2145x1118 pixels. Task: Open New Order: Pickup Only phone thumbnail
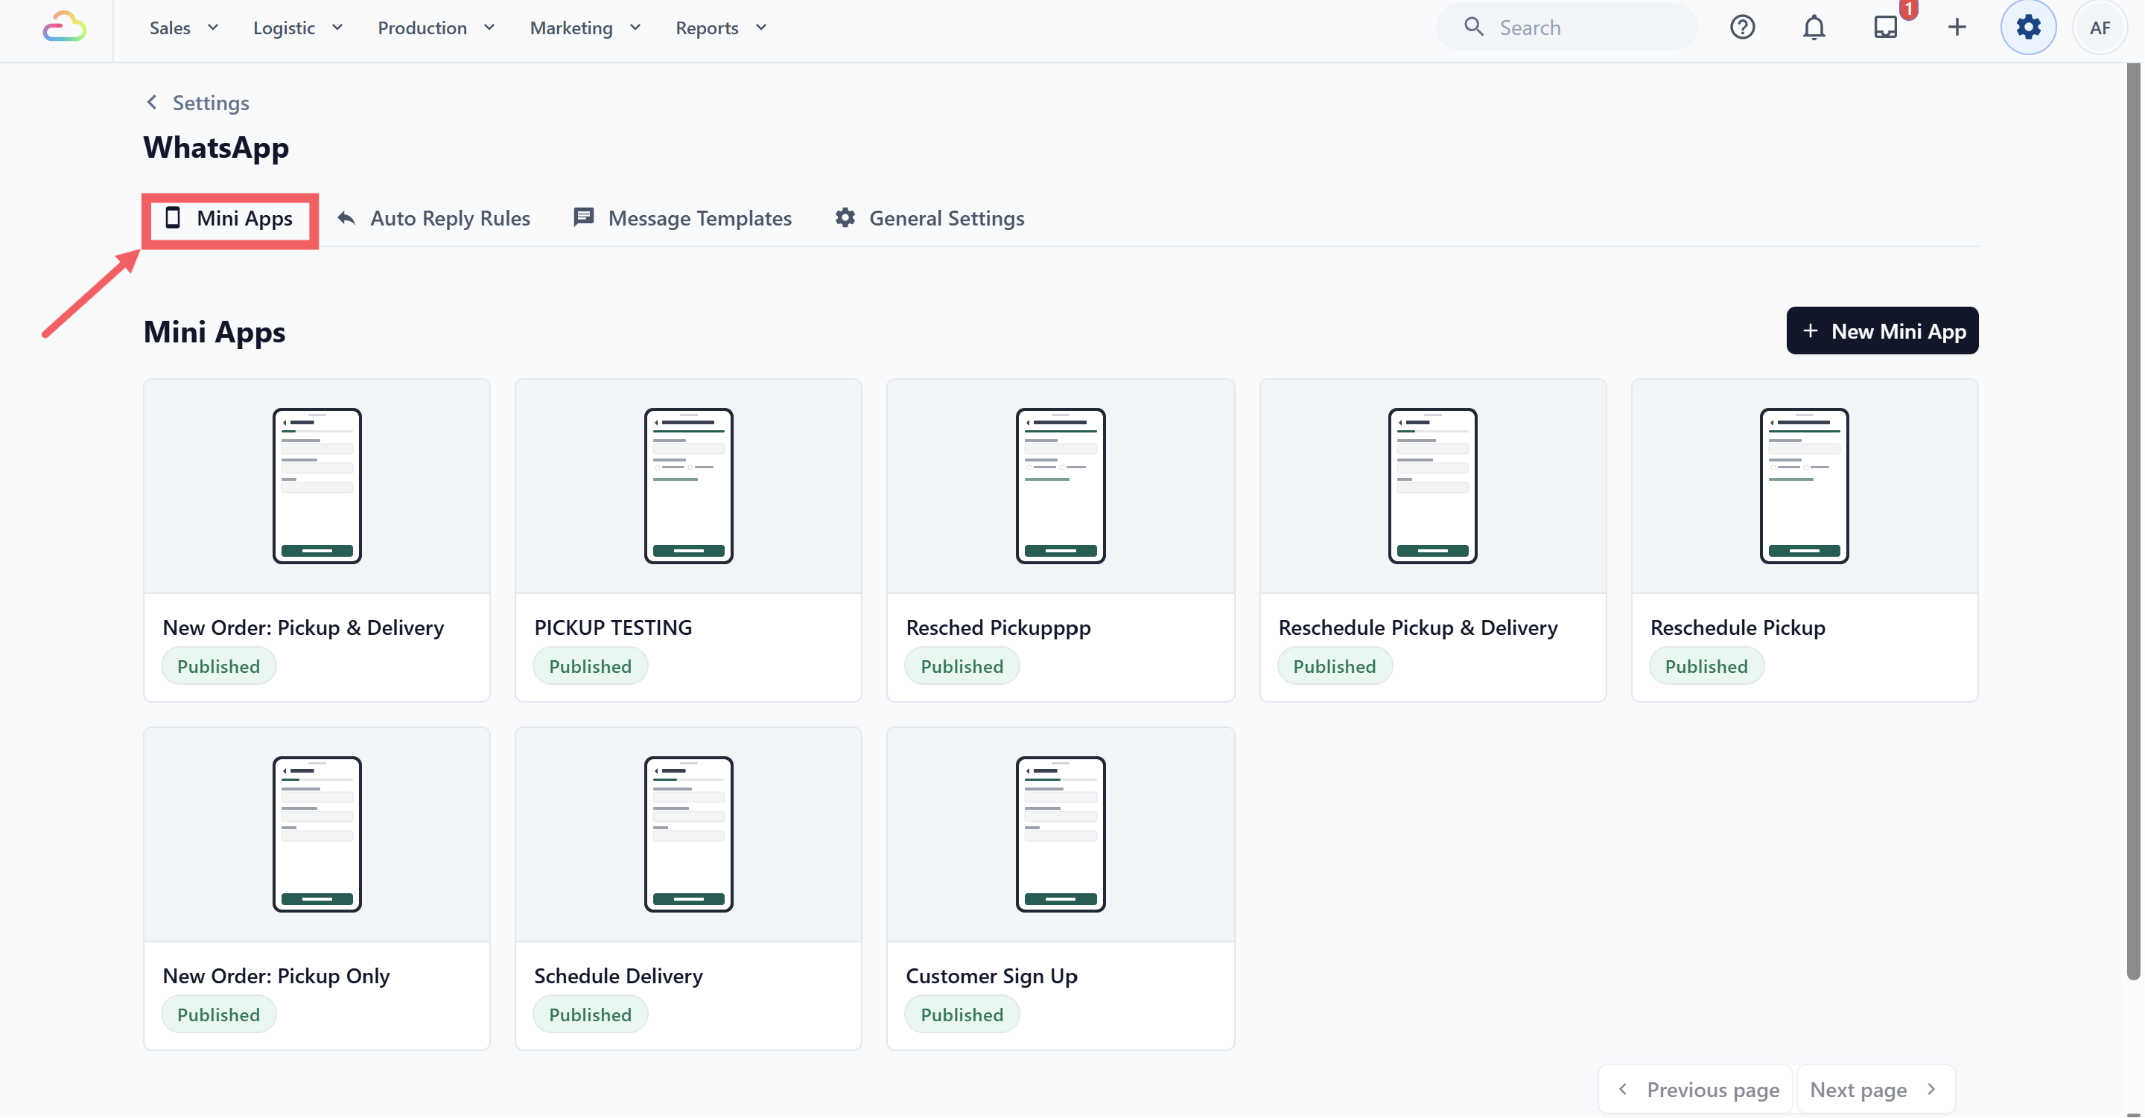click(x=317, y=834)
